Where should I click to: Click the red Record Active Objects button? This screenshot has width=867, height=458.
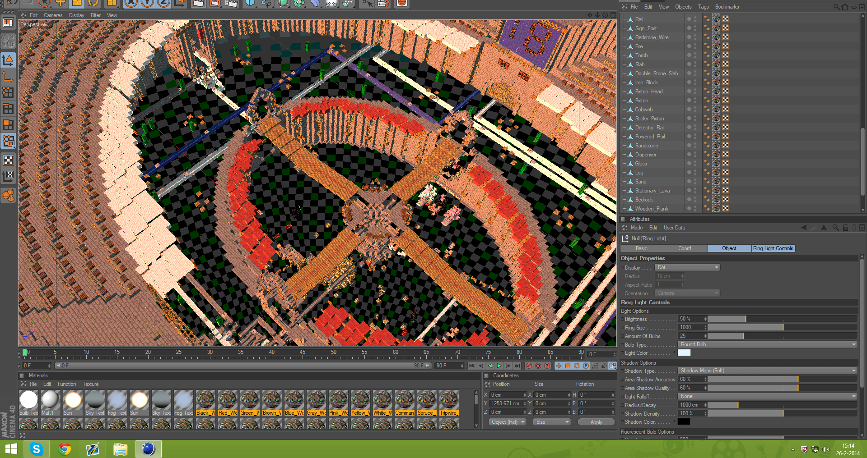[x=529, y=366]
